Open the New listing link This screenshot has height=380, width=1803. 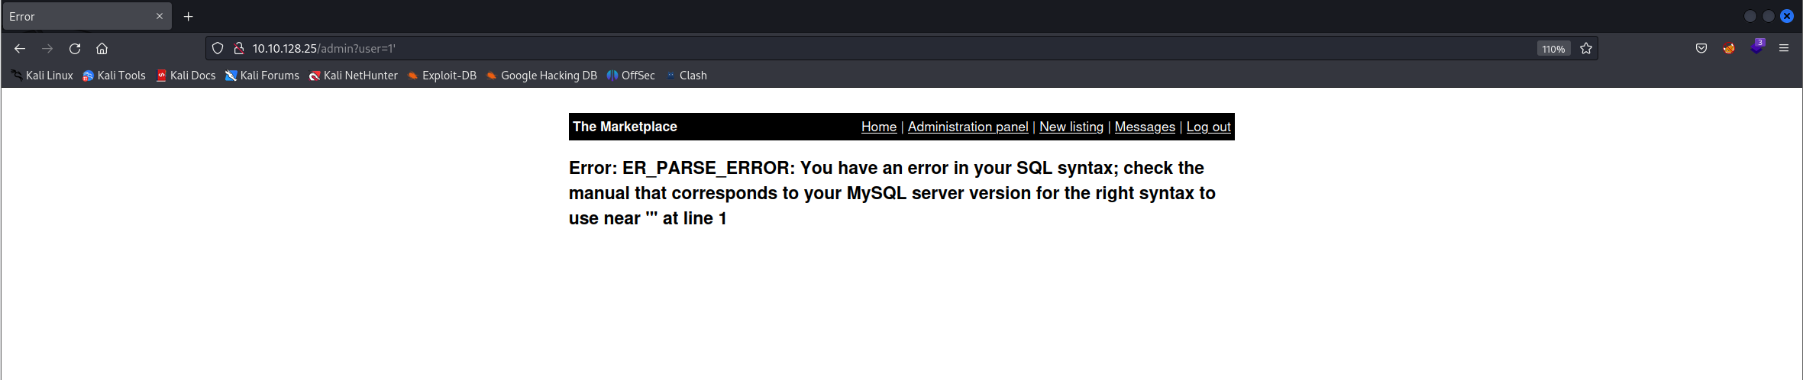tap(1071, 127)
